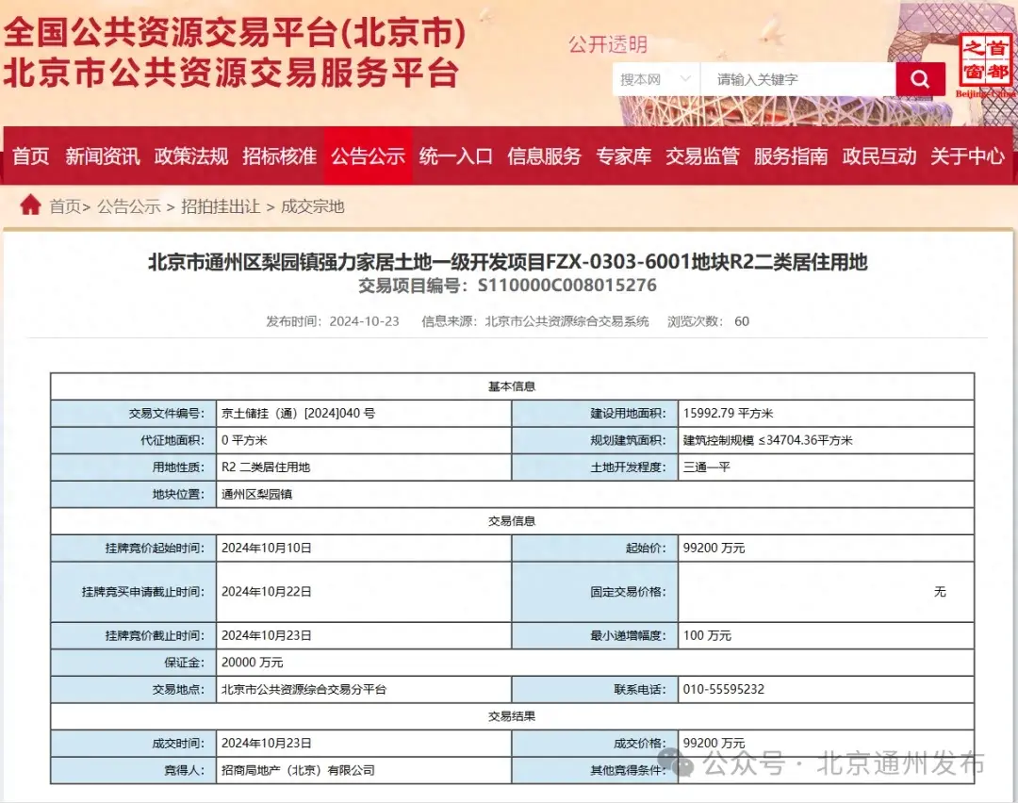Open the 首页 navigation tab
Viewport: 1018px width, 803px height.
(x=30, y=156)
